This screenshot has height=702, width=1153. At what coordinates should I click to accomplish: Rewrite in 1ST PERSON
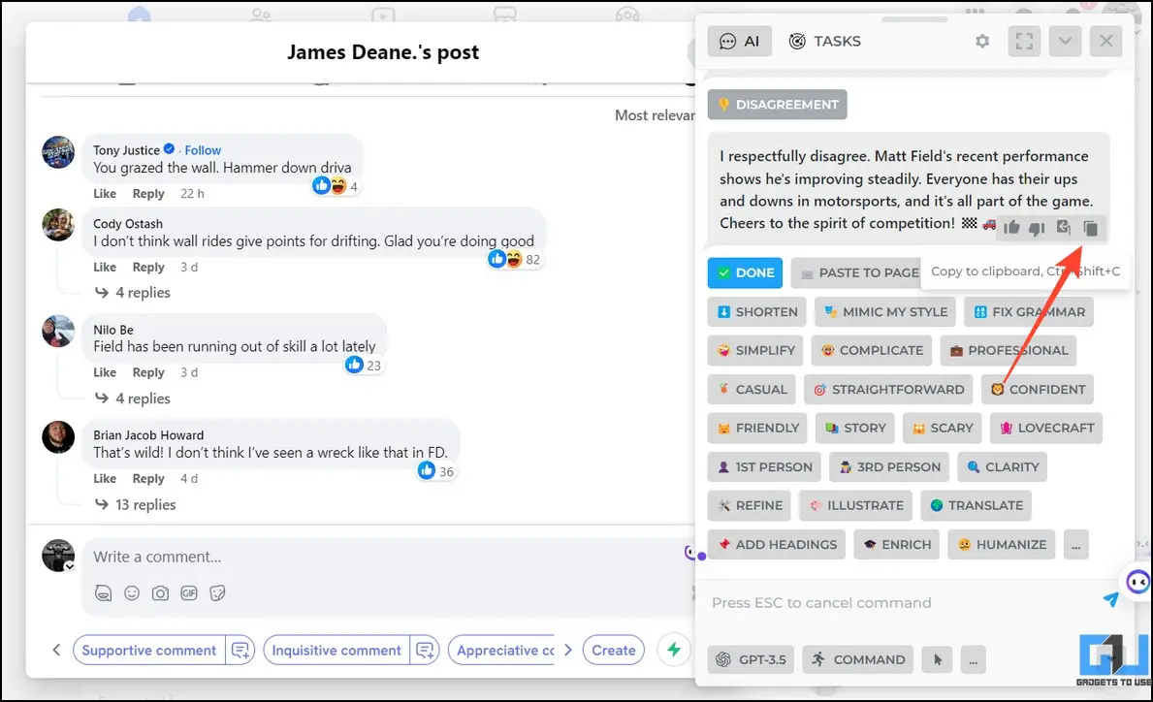(x=764, y=466)
